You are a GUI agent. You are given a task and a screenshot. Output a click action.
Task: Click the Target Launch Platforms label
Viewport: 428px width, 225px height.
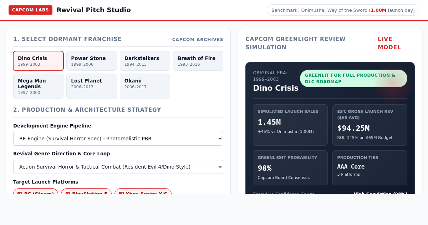pyautogui.click(x=46, y=182)
